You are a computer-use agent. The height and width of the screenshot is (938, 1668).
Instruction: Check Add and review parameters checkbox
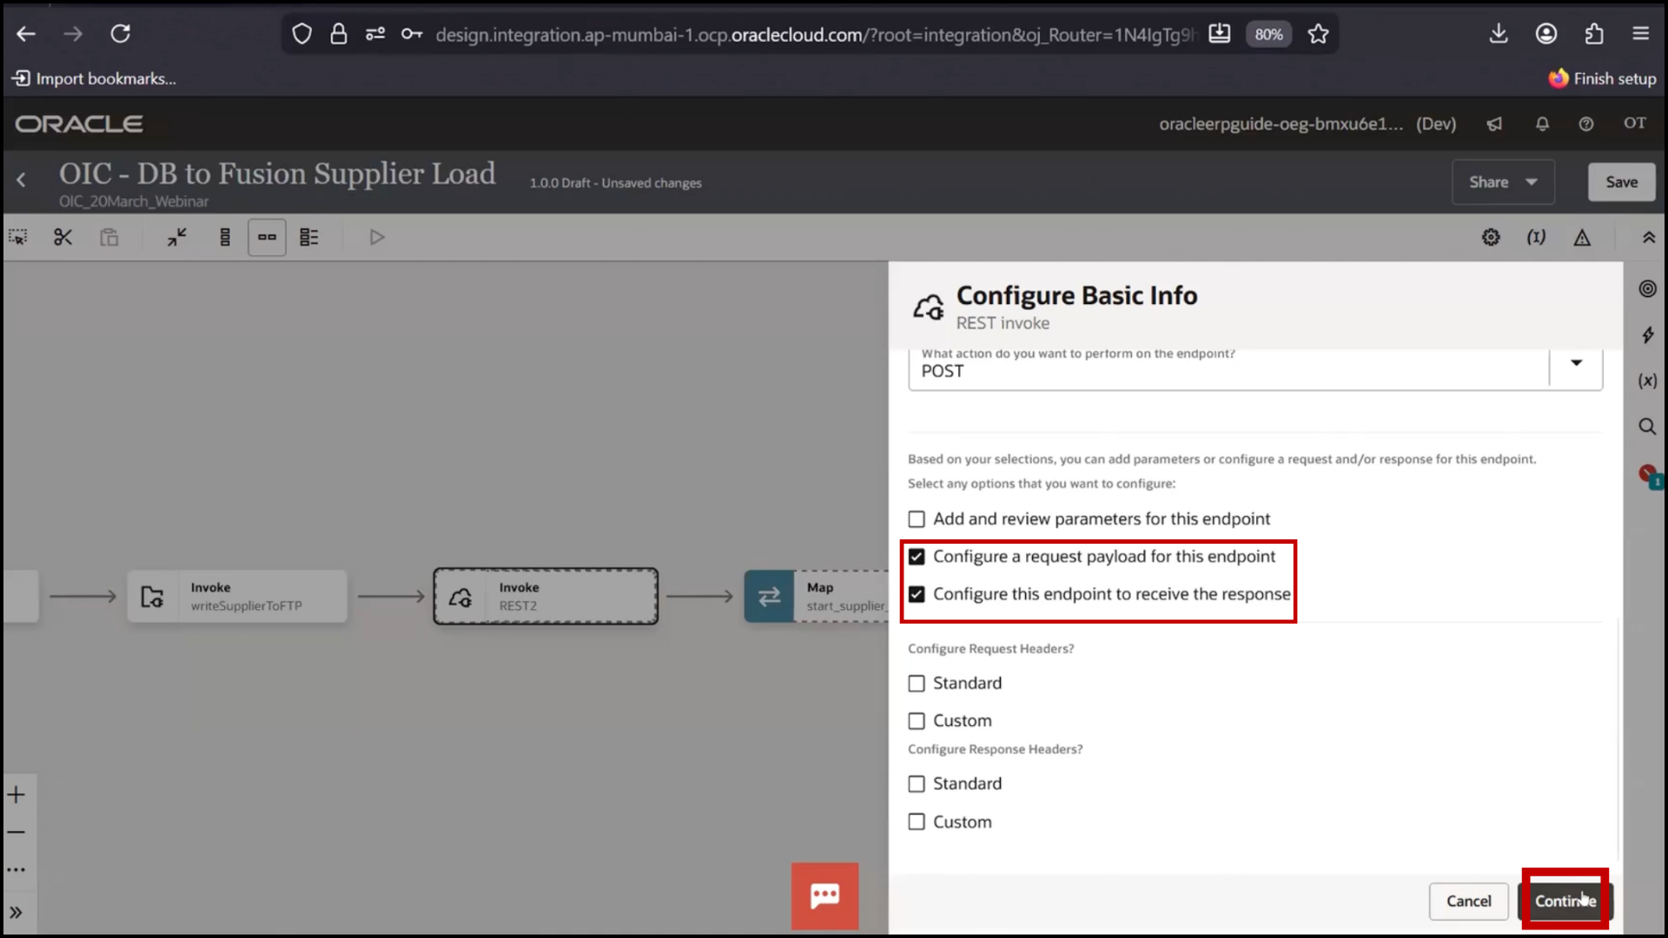(917, 519)
